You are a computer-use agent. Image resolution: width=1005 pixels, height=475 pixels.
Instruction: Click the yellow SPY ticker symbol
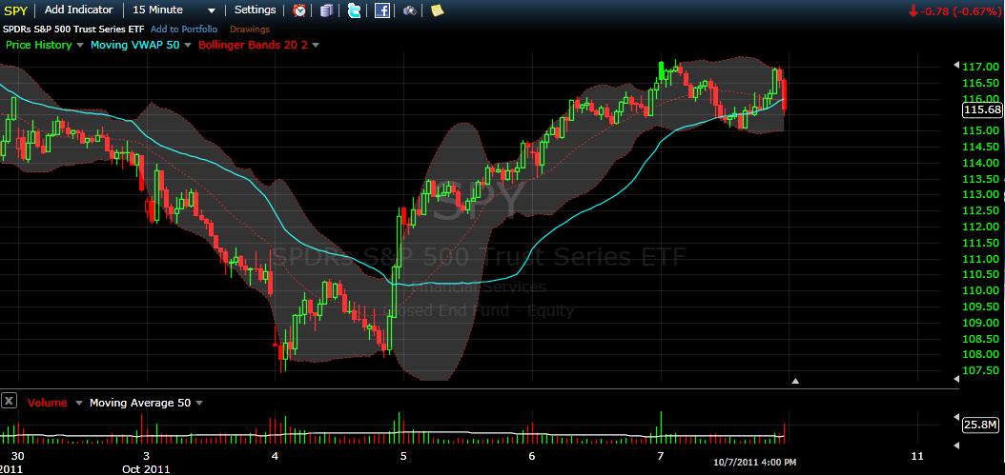16,10
